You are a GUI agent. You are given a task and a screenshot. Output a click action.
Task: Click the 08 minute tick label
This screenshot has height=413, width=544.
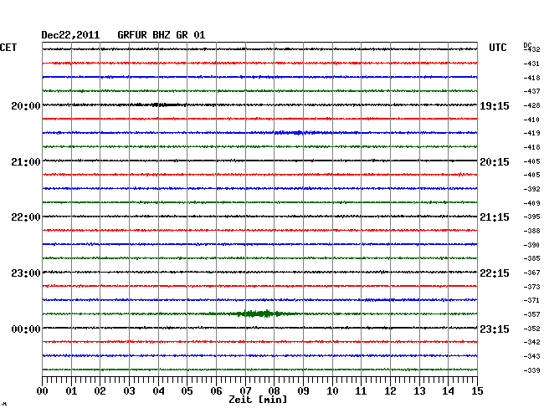coord(274,391)
